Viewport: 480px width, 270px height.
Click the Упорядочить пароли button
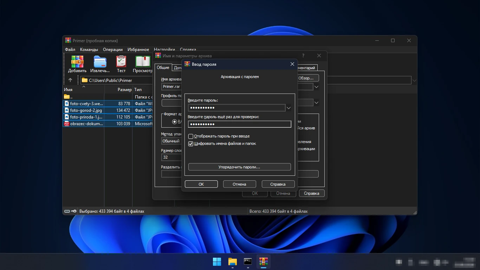[x=239, y=167]
